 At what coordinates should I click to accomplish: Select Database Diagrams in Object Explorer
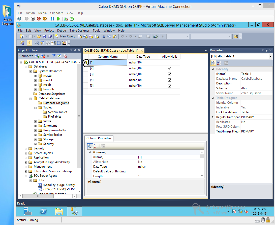(56, 103)
